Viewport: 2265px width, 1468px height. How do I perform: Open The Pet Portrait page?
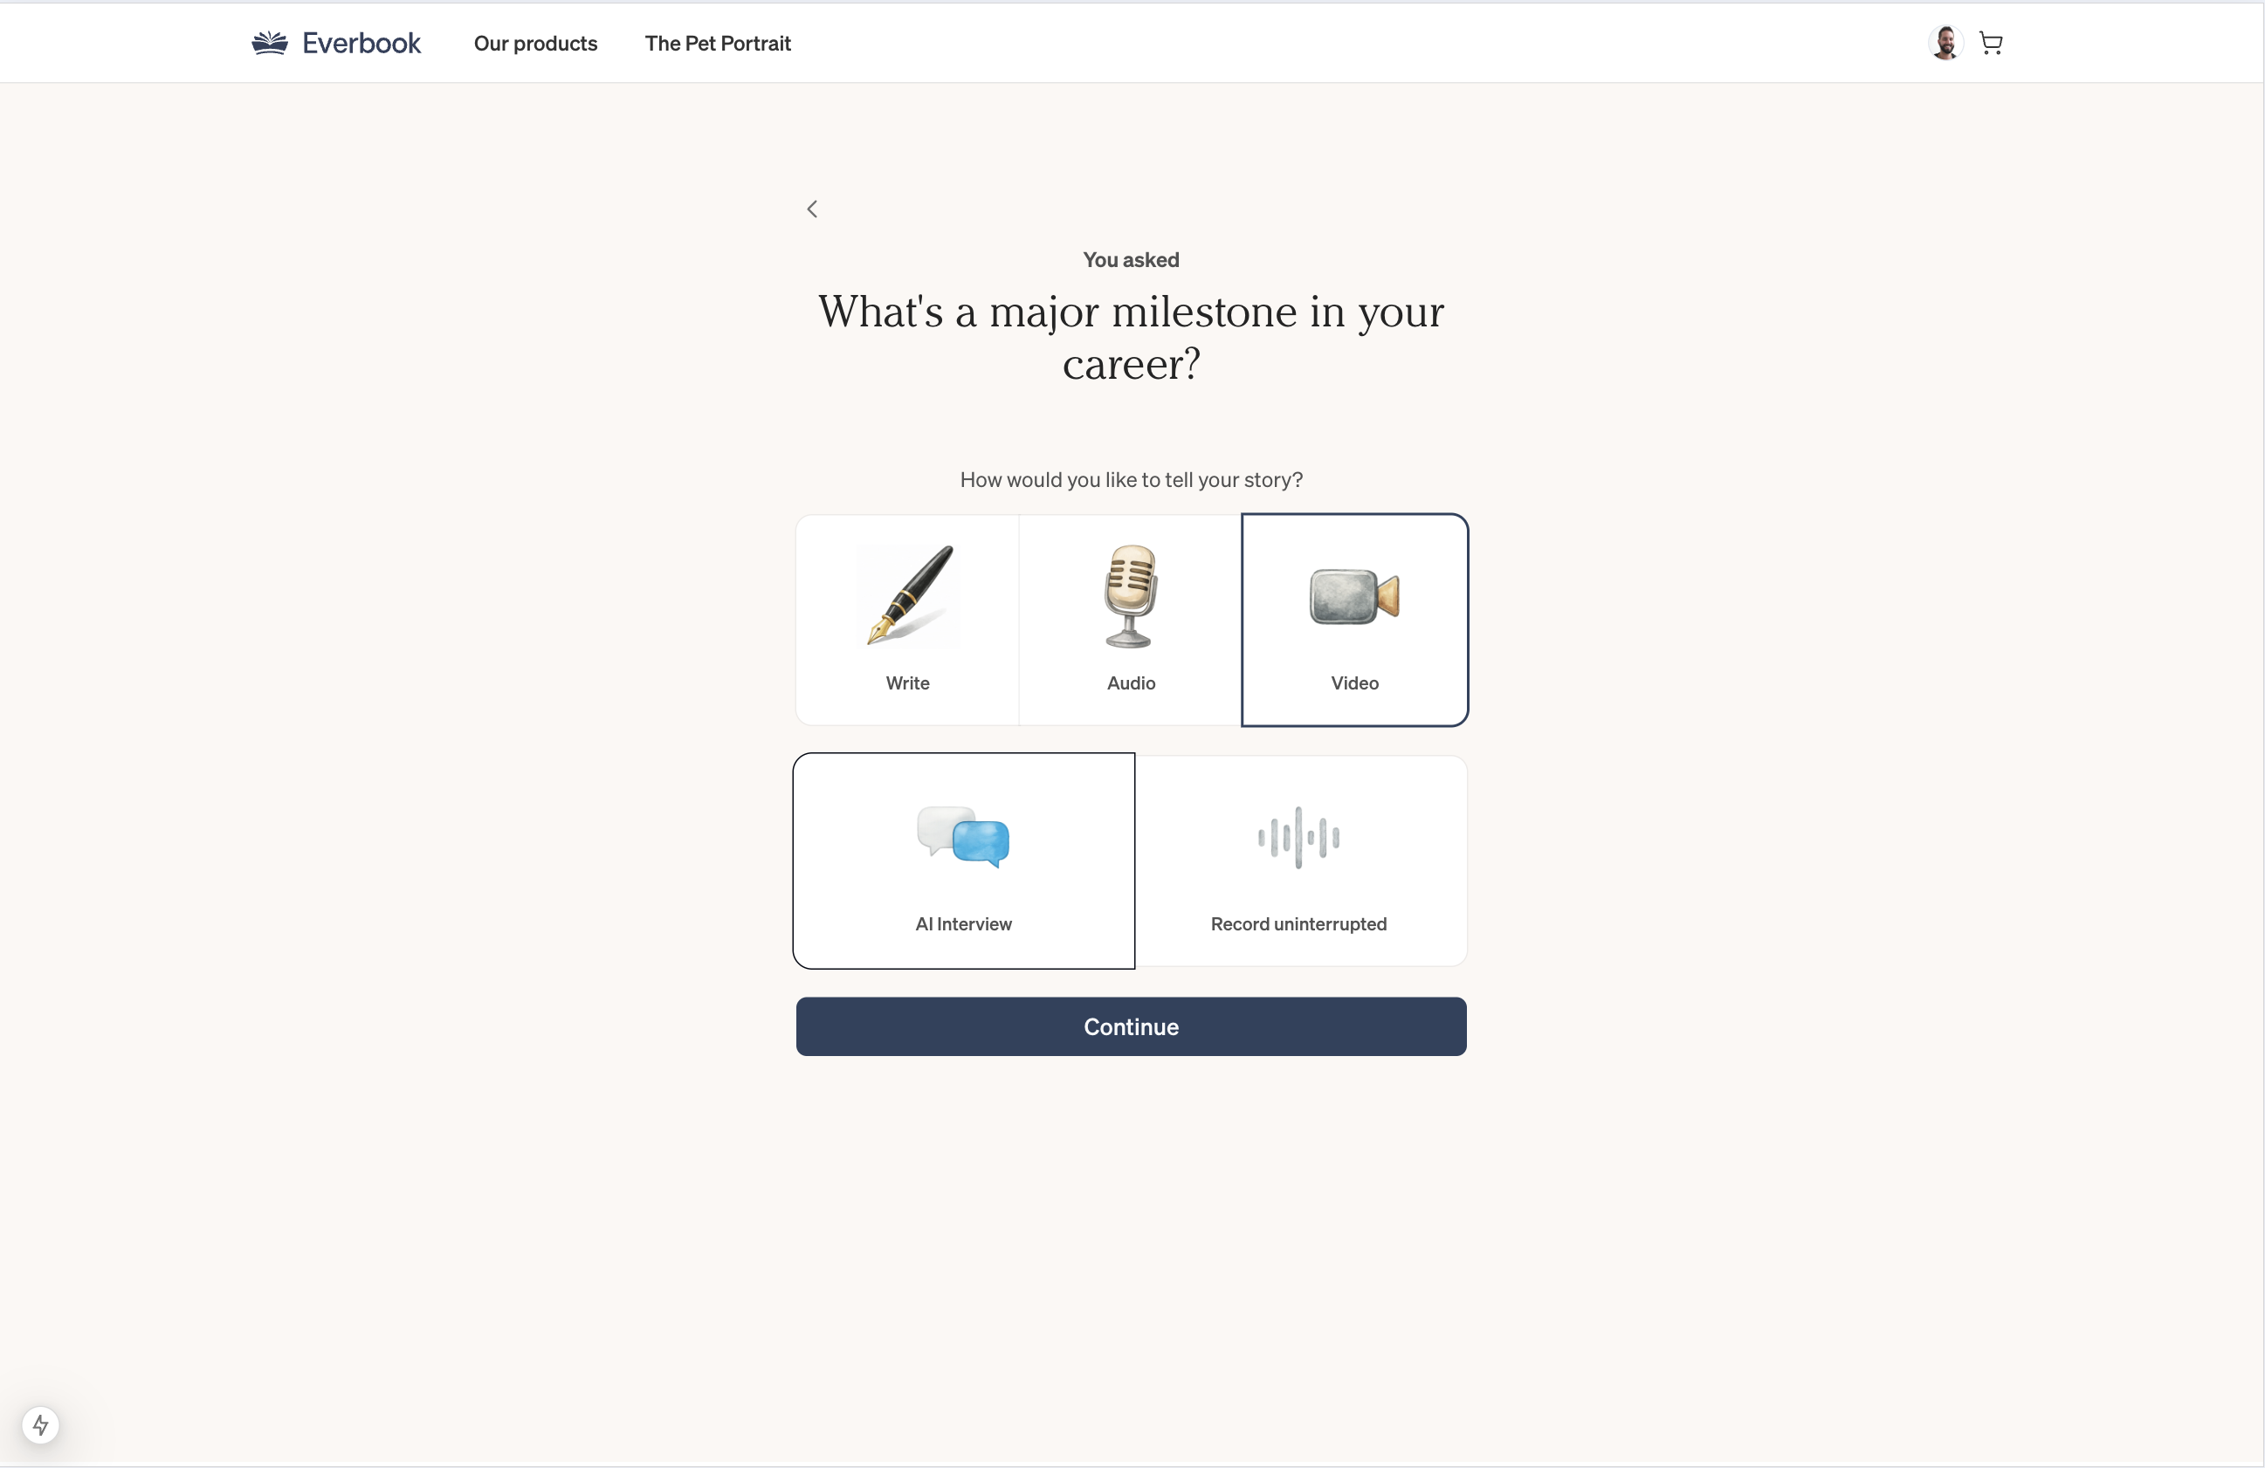coord(718,43)
